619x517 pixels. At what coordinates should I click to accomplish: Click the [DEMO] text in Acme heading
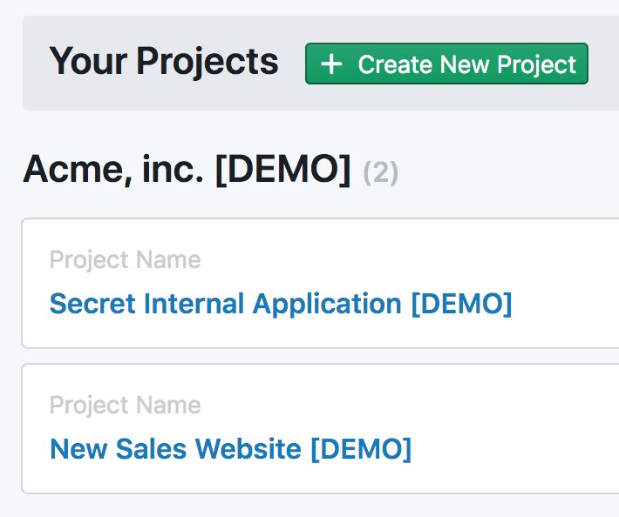(x=283, y=170)
